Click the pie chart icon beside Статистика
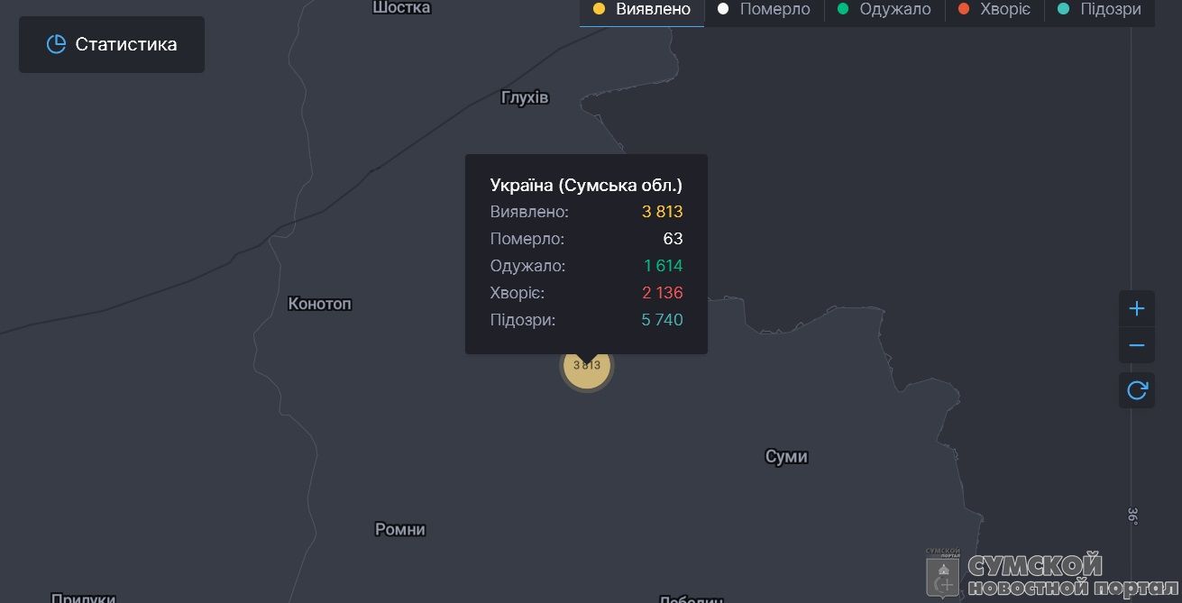Viewport: 1182px width, 603px height. click(x=56, y=44)
